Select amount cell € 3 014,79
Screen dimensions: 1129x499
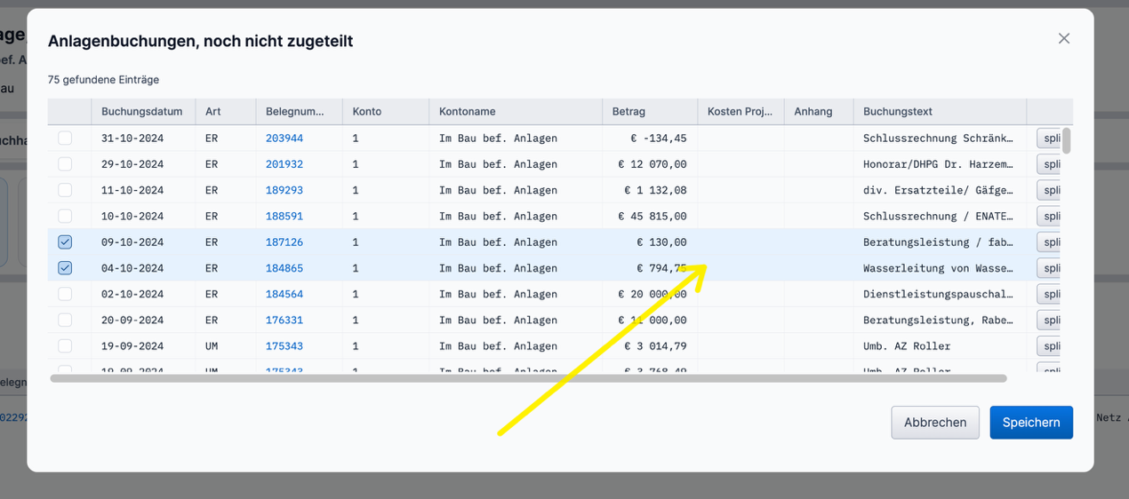click(x=650, y=345)
